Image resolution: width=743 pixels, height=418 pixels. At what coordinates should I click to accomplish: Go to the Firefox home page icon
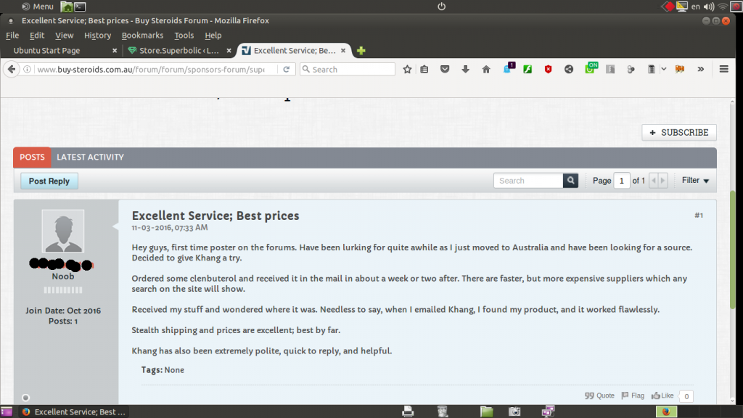486,69
